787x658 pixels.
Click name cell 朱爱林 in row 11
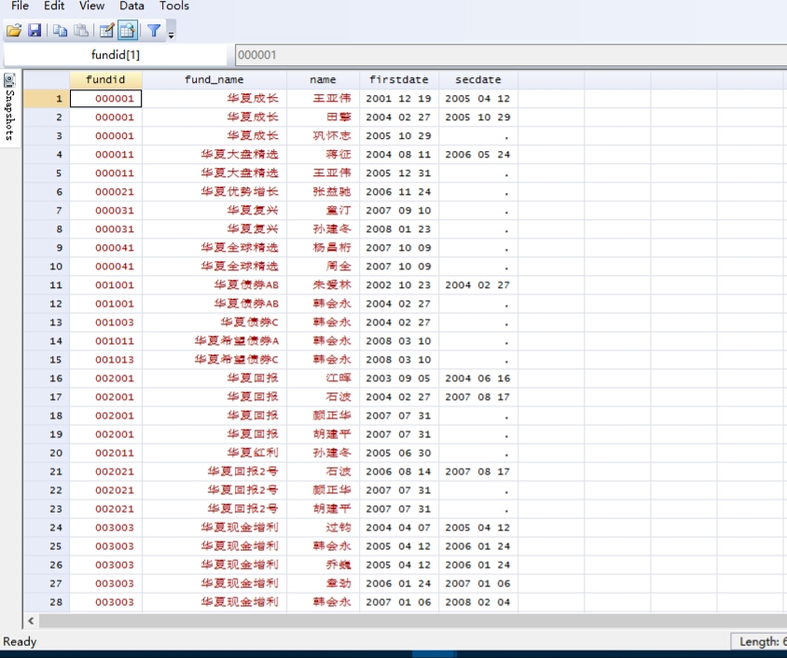click(x=324, y=285)
